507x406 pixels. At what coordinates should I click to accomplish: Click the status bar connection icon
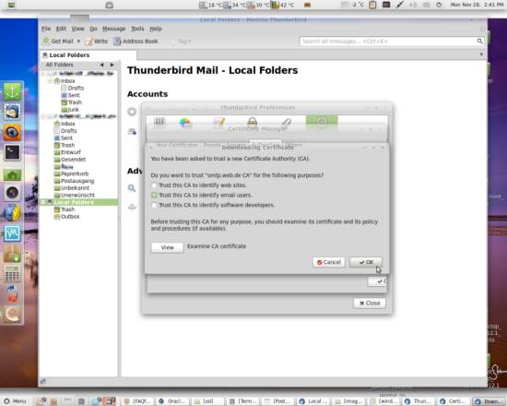42,382
